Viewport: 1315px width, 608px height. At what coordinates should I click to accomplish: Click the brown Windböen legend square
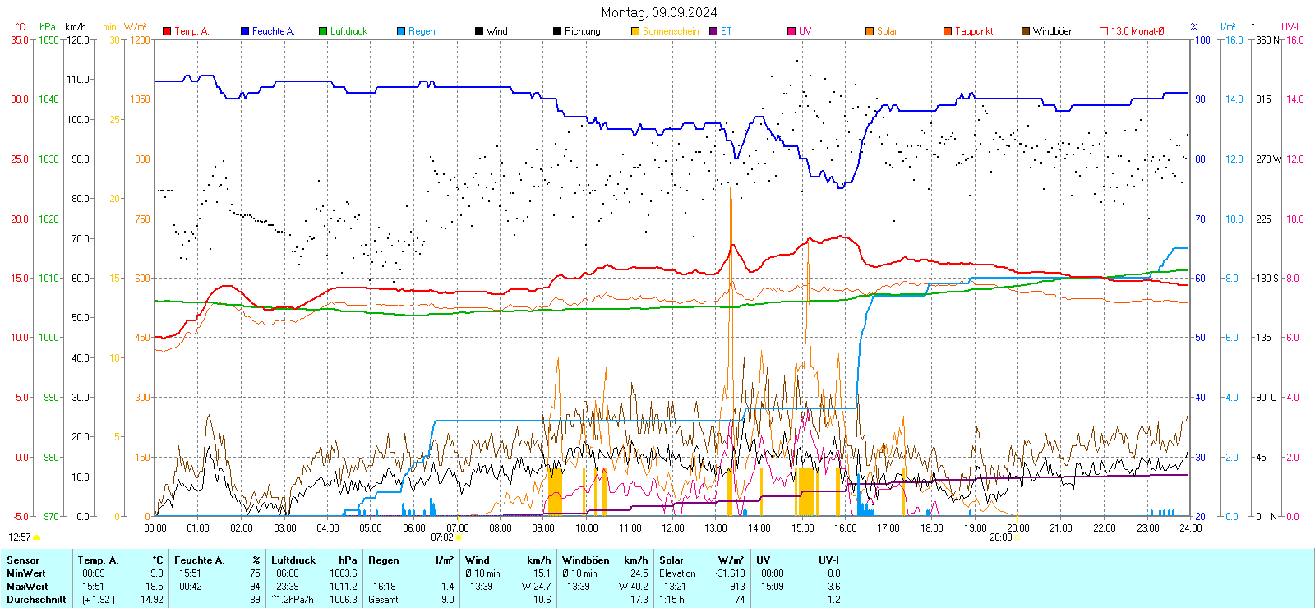click(1026, 31)
